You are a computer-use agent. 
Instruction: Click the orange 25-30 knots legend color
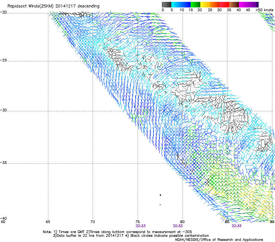coord(215,4)
